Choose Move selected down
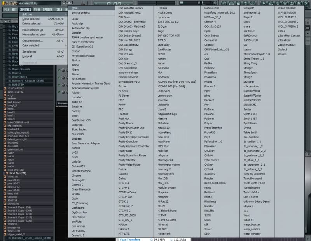Image resolution: width=311 pixels, height=241 pixels. coord(43,35)
